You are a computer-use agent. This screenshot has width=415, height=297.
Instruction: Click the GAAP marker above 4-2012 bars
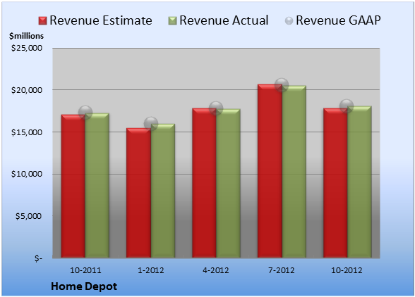(216, 108)
